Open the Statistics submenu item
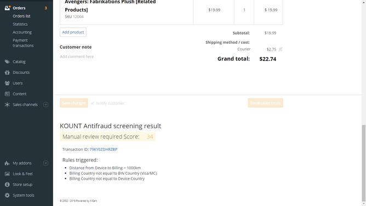This screenshot has height=206, width=366. (20, 24)
